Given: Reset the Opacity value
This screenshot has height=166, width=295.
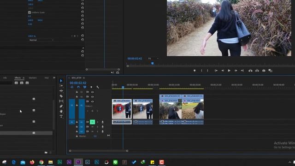Looking at the screenshot, I should (x=83, y=36).
